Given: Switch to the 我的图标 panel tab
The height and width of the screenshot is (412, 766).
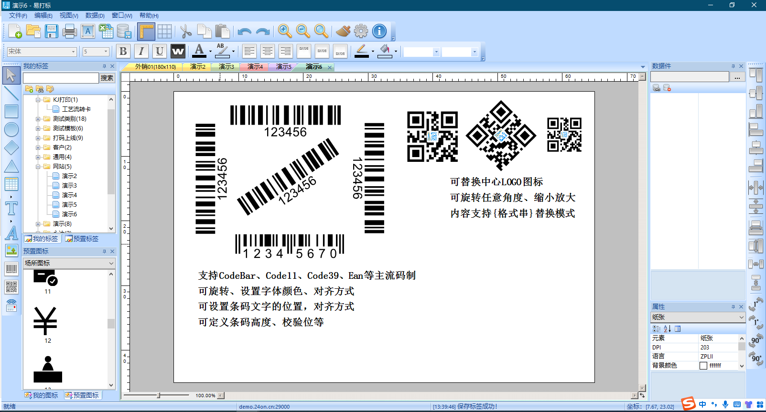Looking at the screenshot, I should tap(42, 395).
